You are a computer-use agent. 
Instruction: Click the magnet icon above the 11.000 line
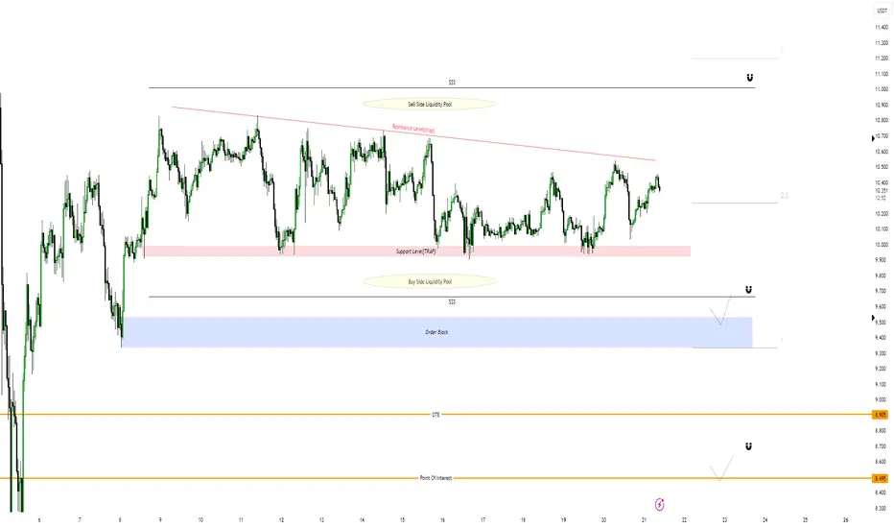750,77
